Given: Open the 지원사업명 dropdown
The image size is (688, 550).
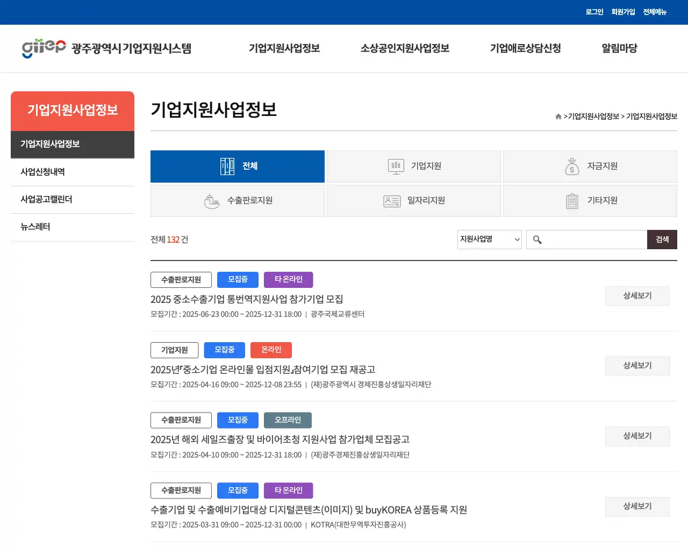Looking at the screenshot, I should pos(489,240).
